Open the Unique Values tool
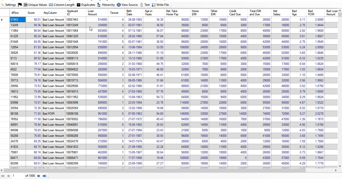This screenshot has width=342, height=179. coord(35,5)
